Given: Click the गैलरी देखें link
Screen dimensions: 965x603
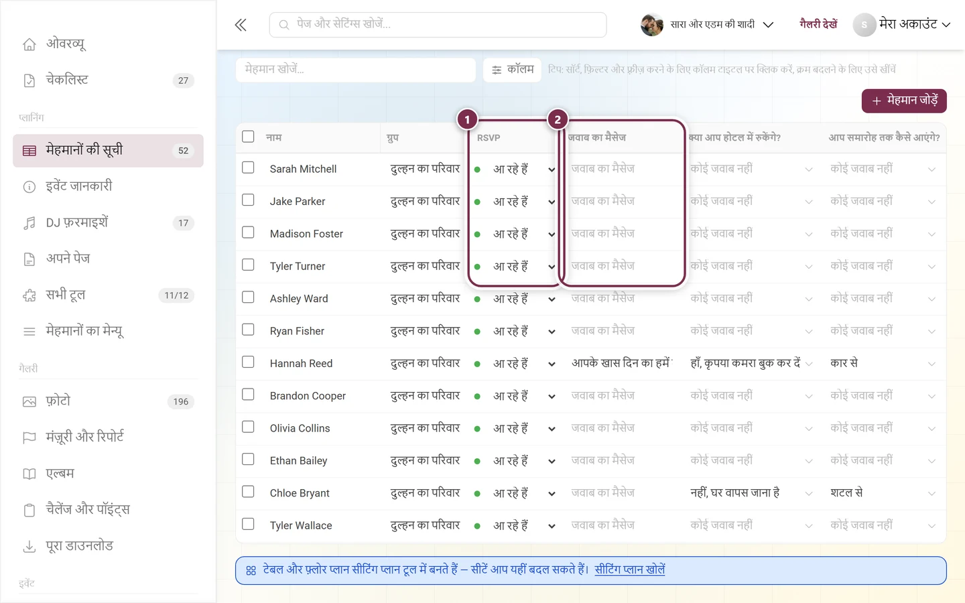Looking at the screenshot, I should tap(818, 25).
